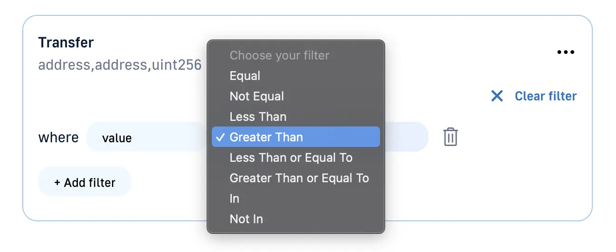Pick the Less Than operator
Screen dimensions: 616x252
(258, 117)
